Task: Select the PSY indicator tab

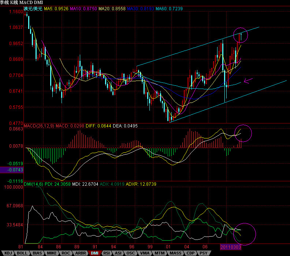Action: (x=204, y=253)
